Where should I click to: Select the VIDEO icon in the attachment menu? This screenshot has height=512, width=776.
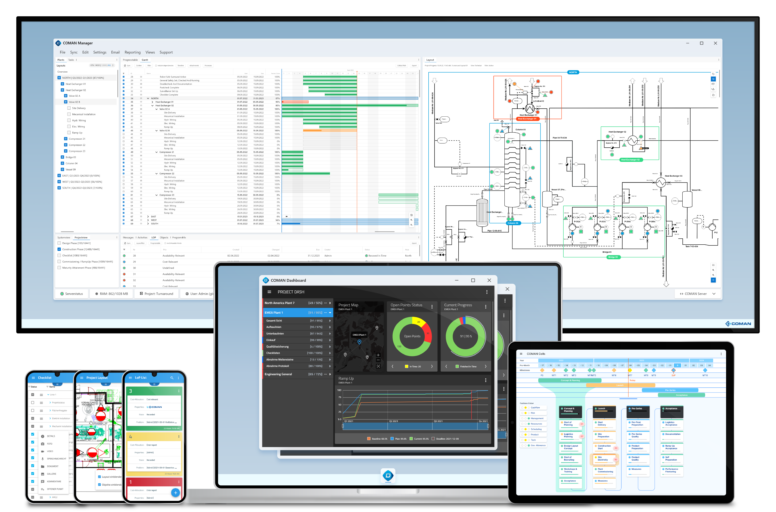pyautogui.click(x=43, y=451)
